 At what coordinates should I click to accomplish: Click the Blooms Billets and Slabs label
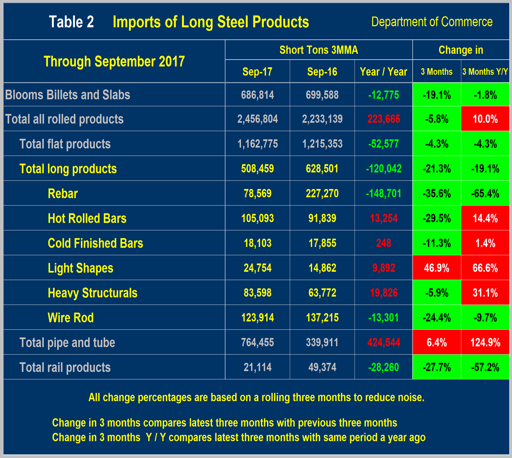(68, 95)
